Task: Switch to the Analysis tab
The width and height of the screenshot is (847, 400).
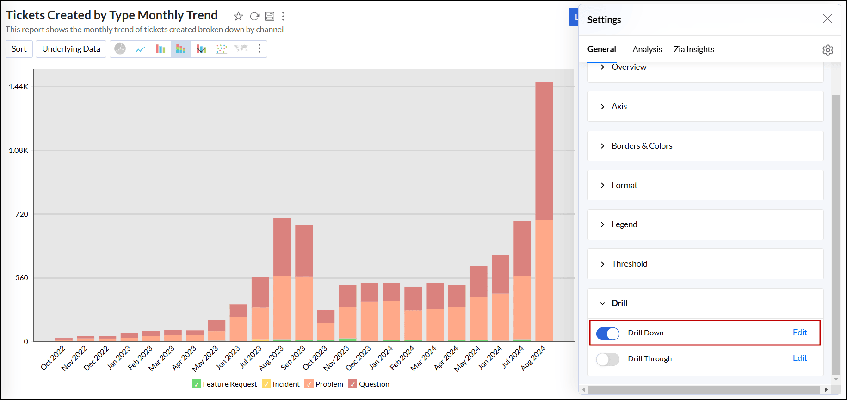Action: click(x=647, y=49)
